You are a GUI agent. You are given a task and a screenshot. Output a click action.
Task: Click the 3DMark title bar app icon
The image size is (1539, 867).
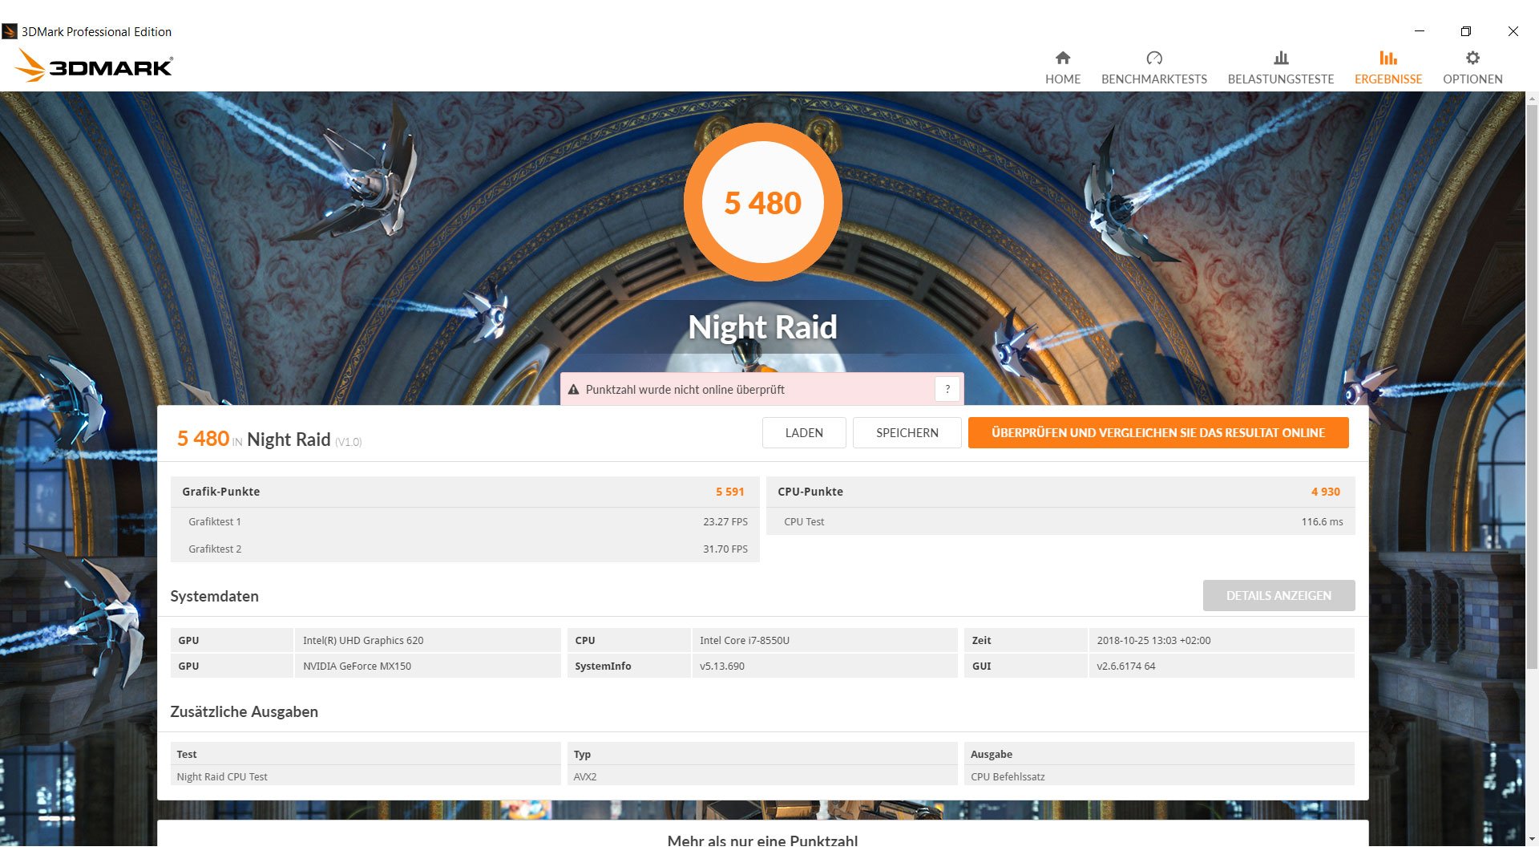point(10,31)
